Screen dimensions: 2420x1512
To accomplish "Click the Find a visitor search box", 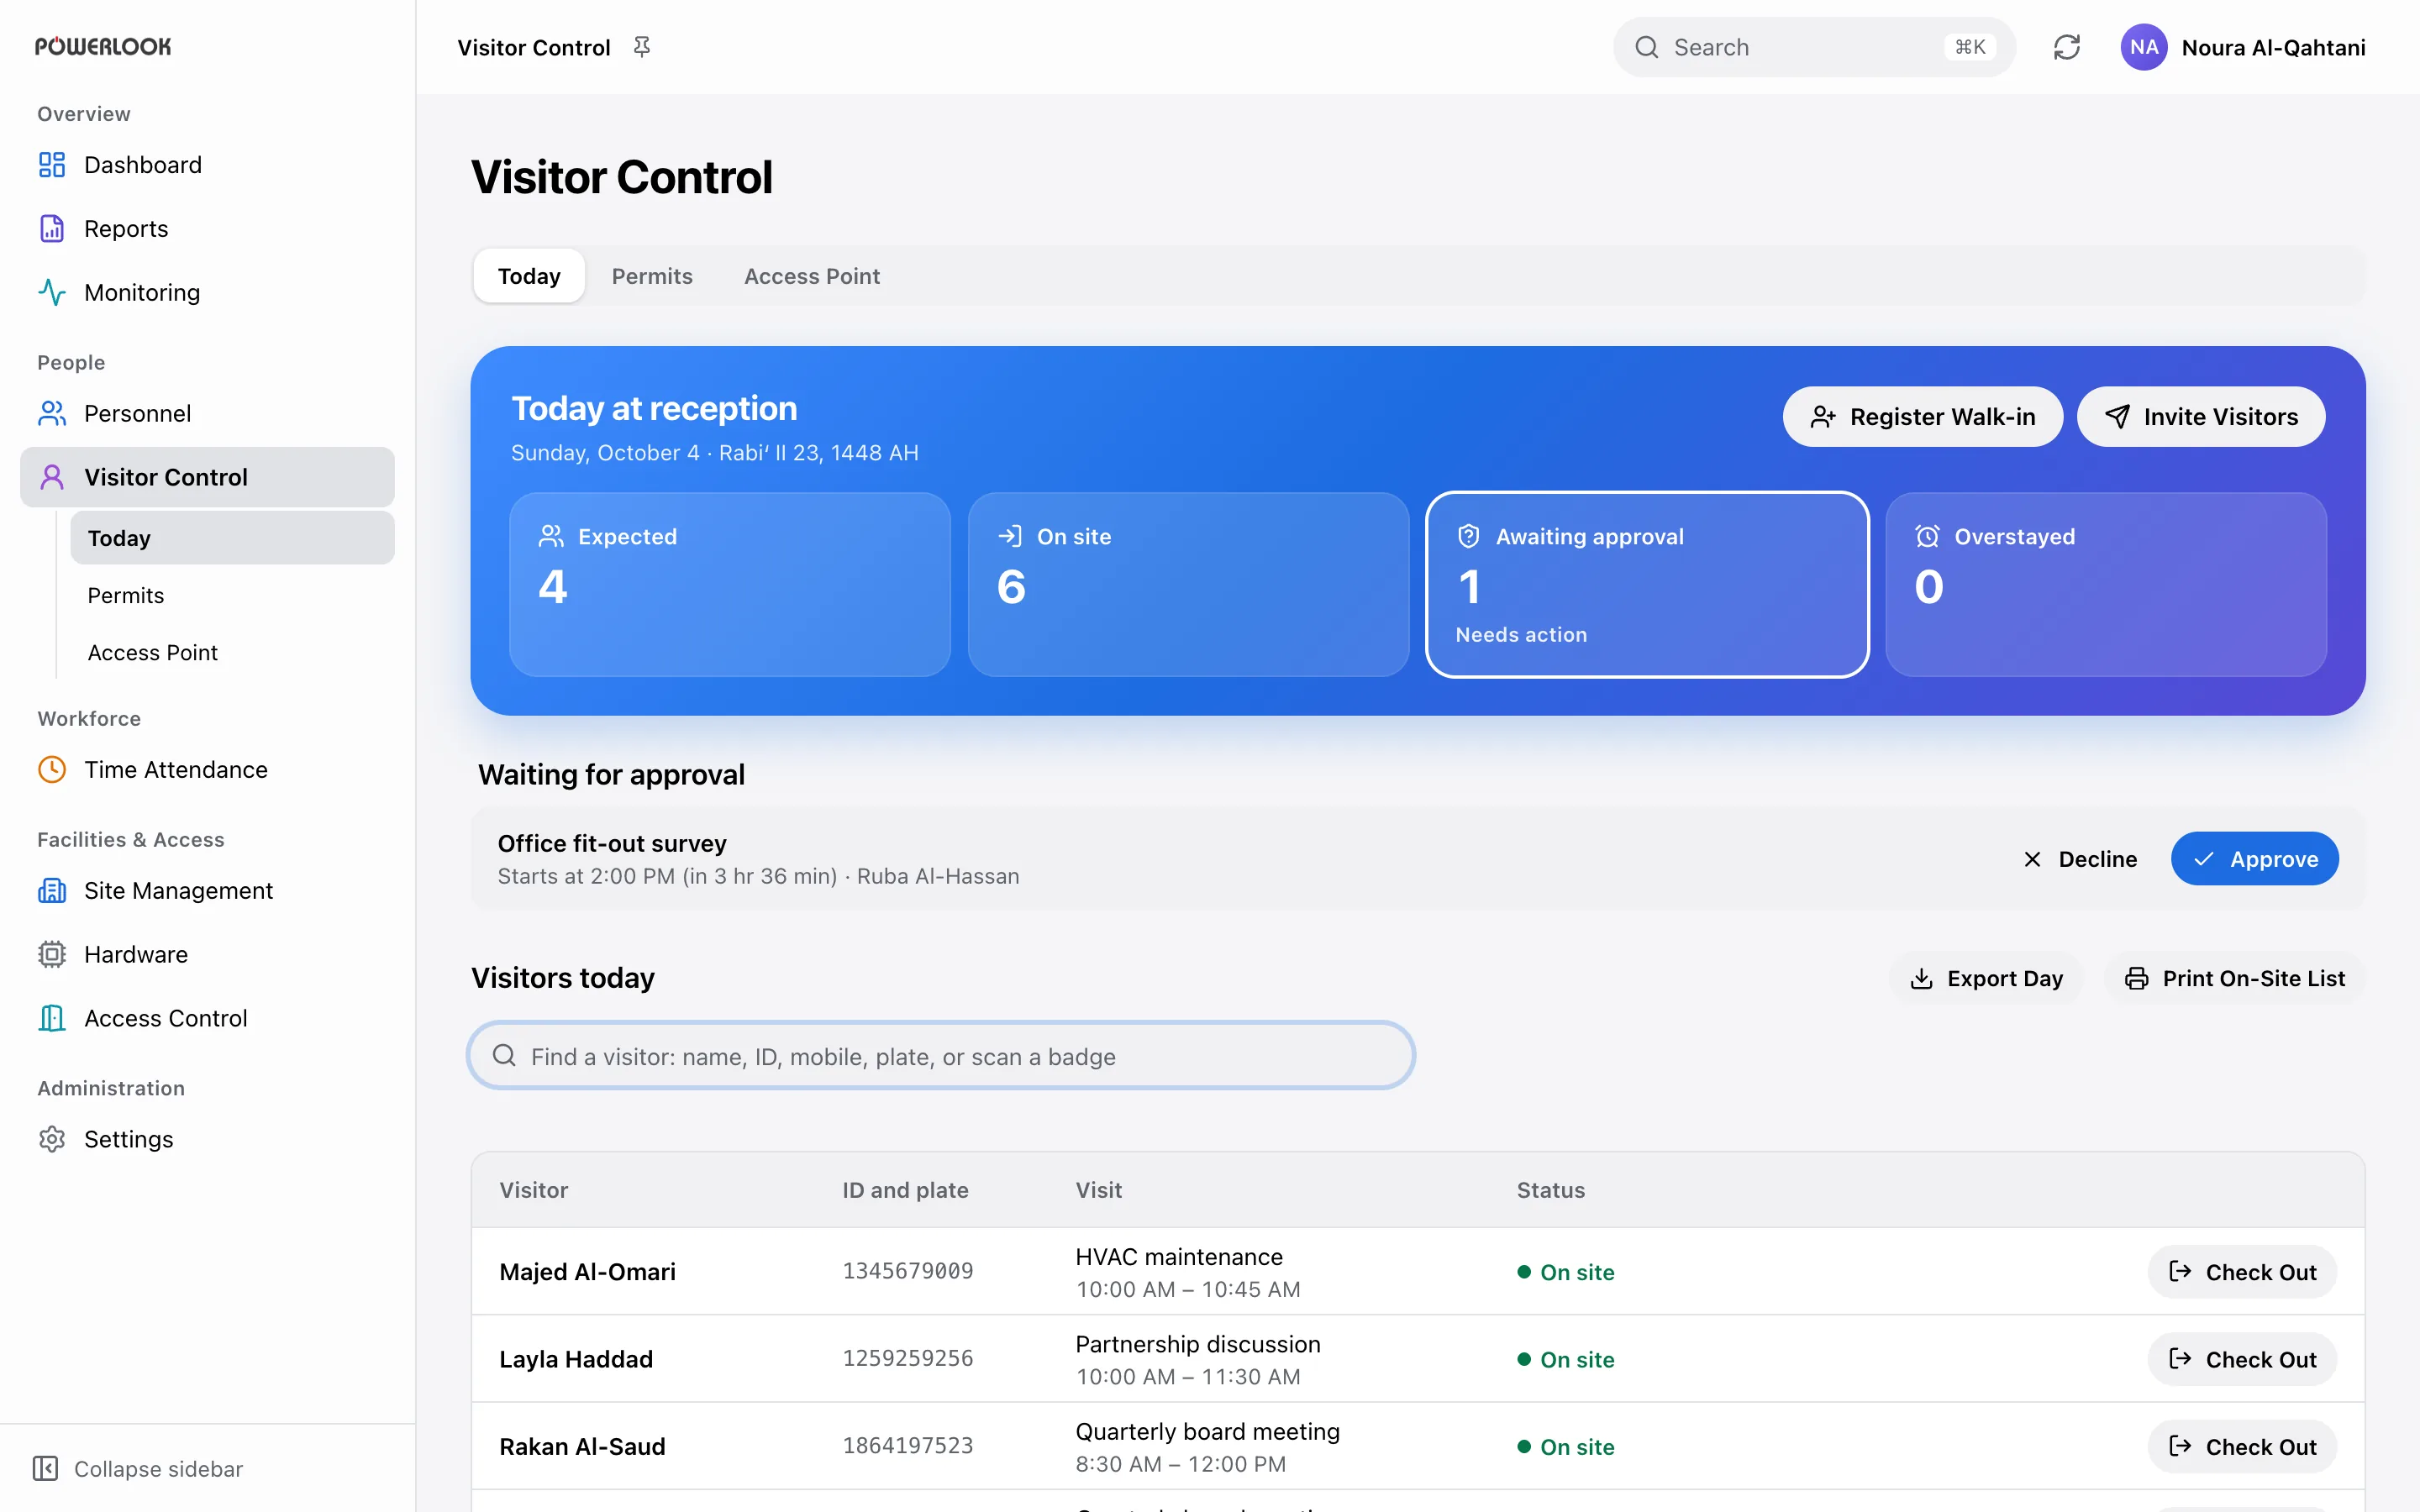I will click(x=941, y=1056).
